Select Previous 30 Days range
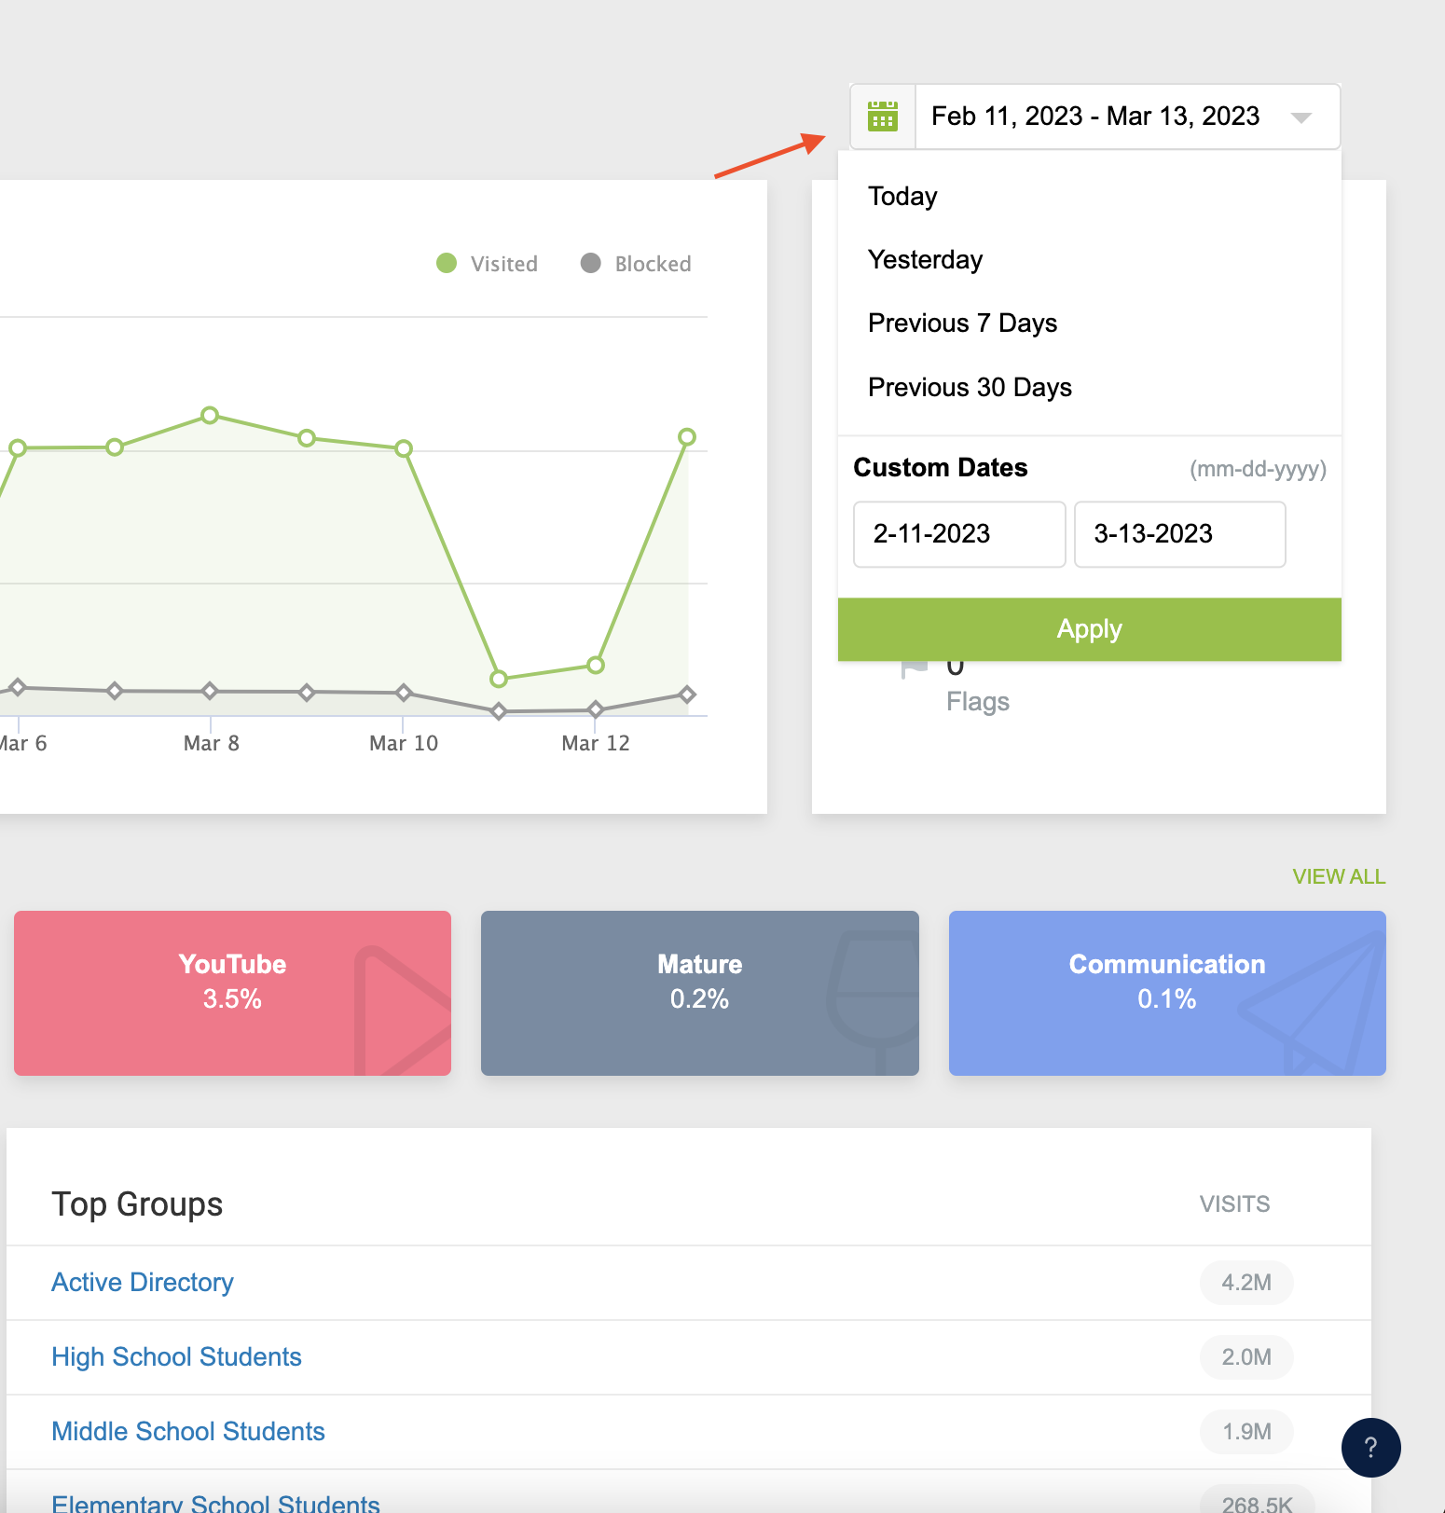Screen dimensions: 1445x1513 [970, 387]
